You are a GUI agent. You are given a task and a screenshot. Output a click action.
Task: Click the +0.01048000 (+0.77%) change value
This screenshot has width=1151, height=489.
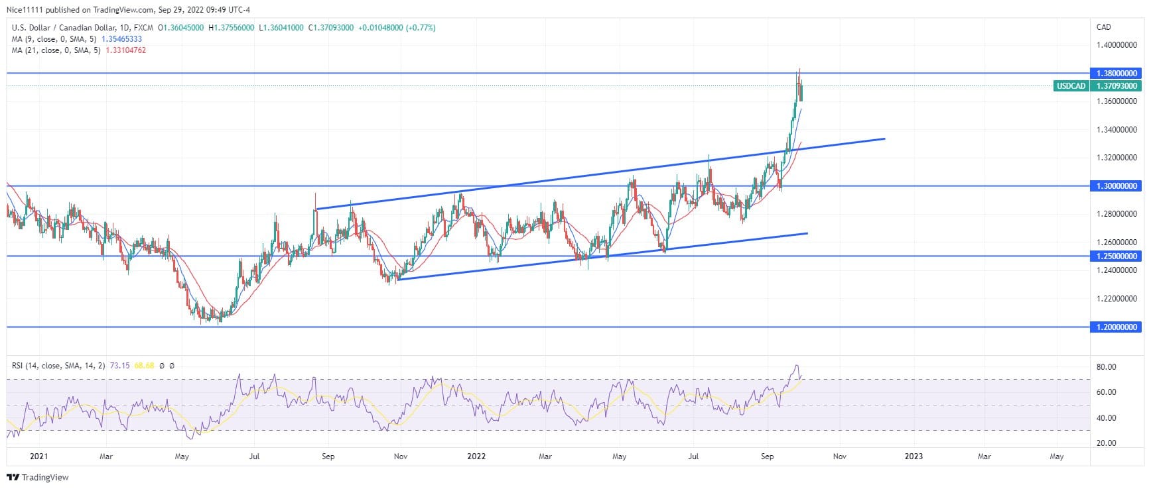(x=397, y=28)
